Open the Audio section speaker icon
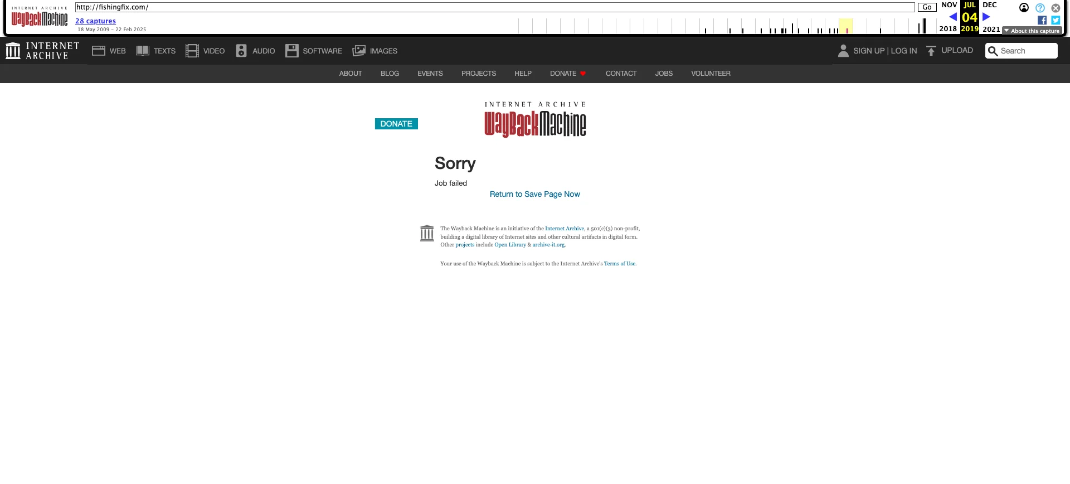 (x=241, y=51)
